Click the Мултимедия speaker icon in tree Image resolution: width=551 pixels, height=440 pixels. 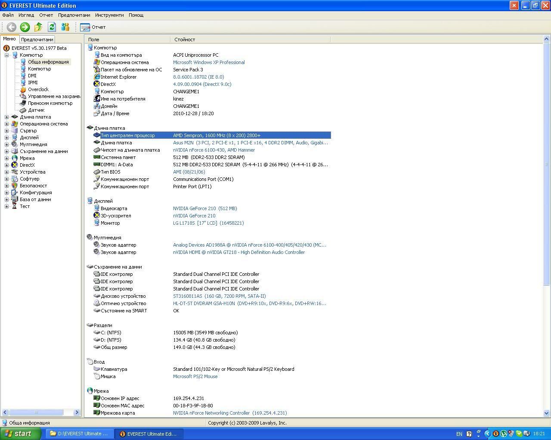15,144
